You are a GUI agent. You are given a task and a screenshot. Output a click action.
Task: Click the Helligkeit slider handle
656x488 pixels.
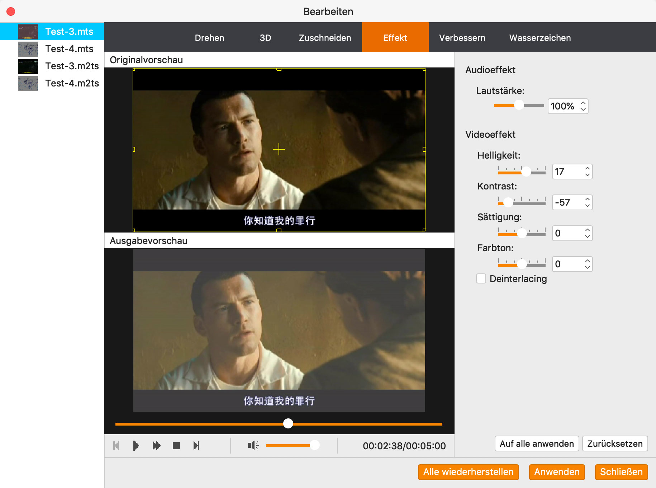pyautogui.click(x=526, y=172)
